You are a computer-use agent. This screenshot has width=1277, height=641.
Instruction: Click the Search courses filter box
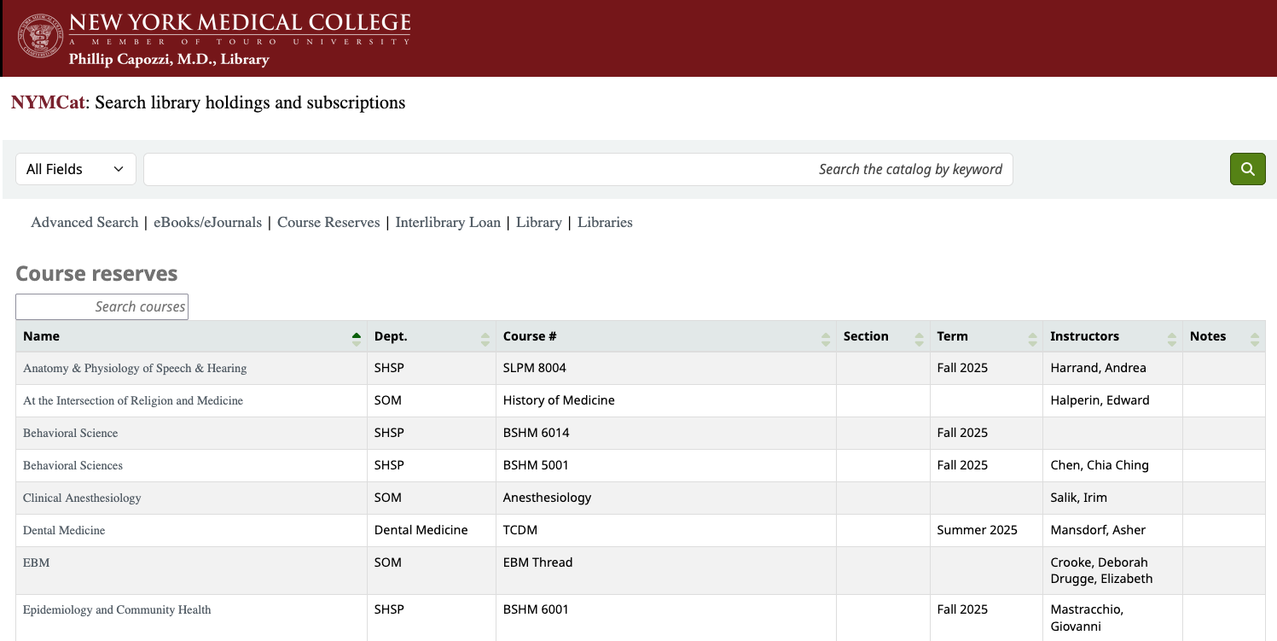102,306
